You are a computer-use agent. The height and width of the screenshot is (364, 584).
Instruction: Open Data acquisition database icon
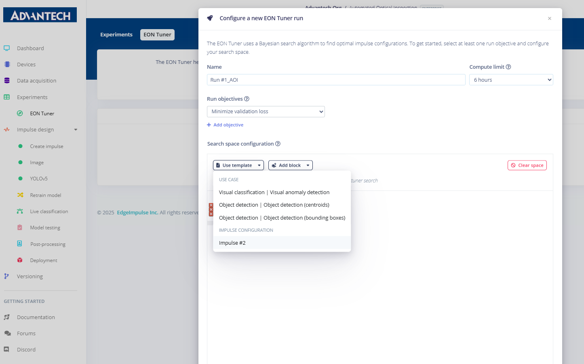[x=7, y=80]
